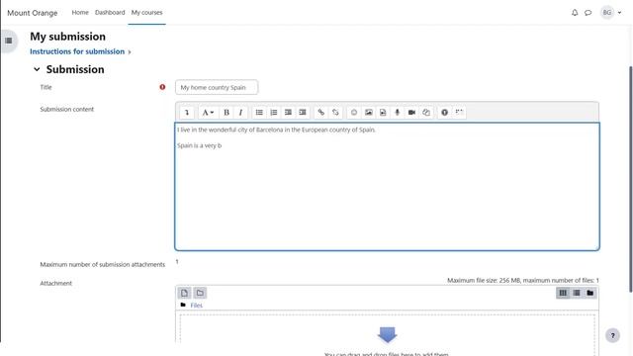Insert a link with the chain icon

coord(320,112)
